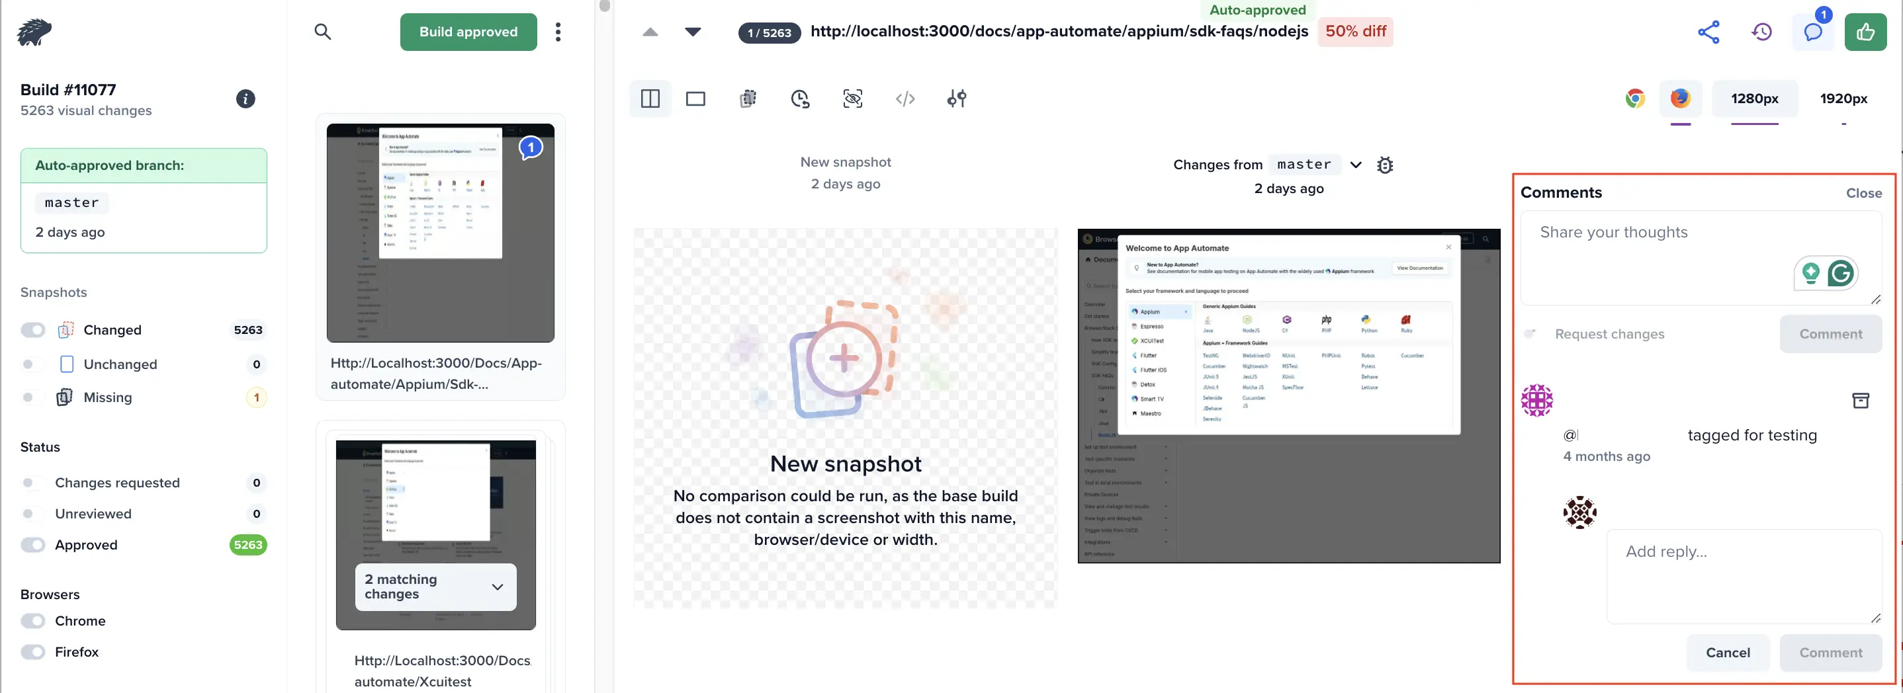Click the snapshot list scrollbar handle
1903x693 pixels.
coord(604,6)
